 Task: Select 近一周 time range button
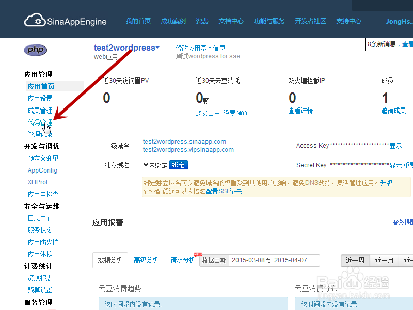[355, 261]
